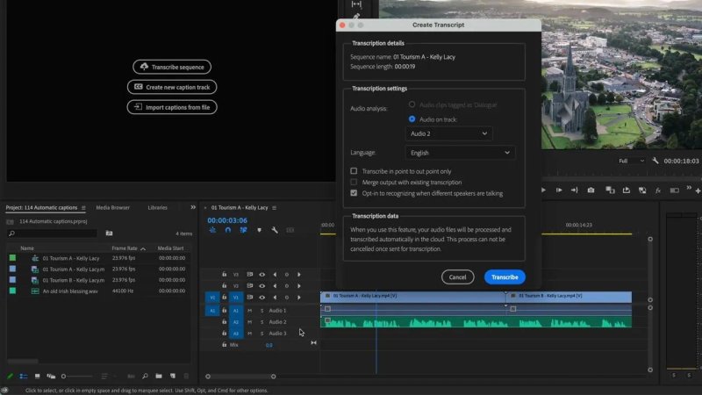The width and height of the screenshot is (702, 395).
Task: Click the New Item icon in Project panel
Action: click(173, 377)
